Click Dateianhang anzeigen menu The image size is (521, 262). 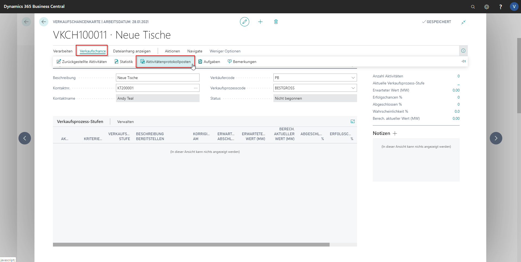point(132,51)
